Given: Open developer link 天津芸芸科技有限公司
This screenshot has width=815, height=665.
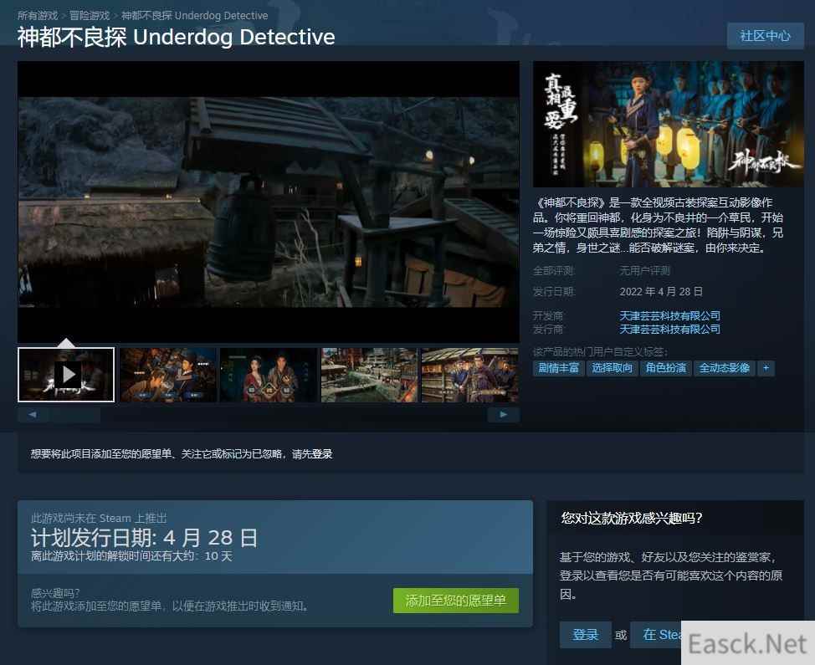Looking at the screenshot, I should click(x=669, y=315).
